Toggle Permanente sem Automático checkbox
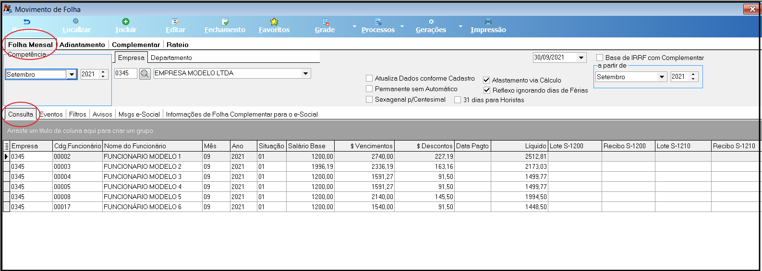 click(369, 89)
